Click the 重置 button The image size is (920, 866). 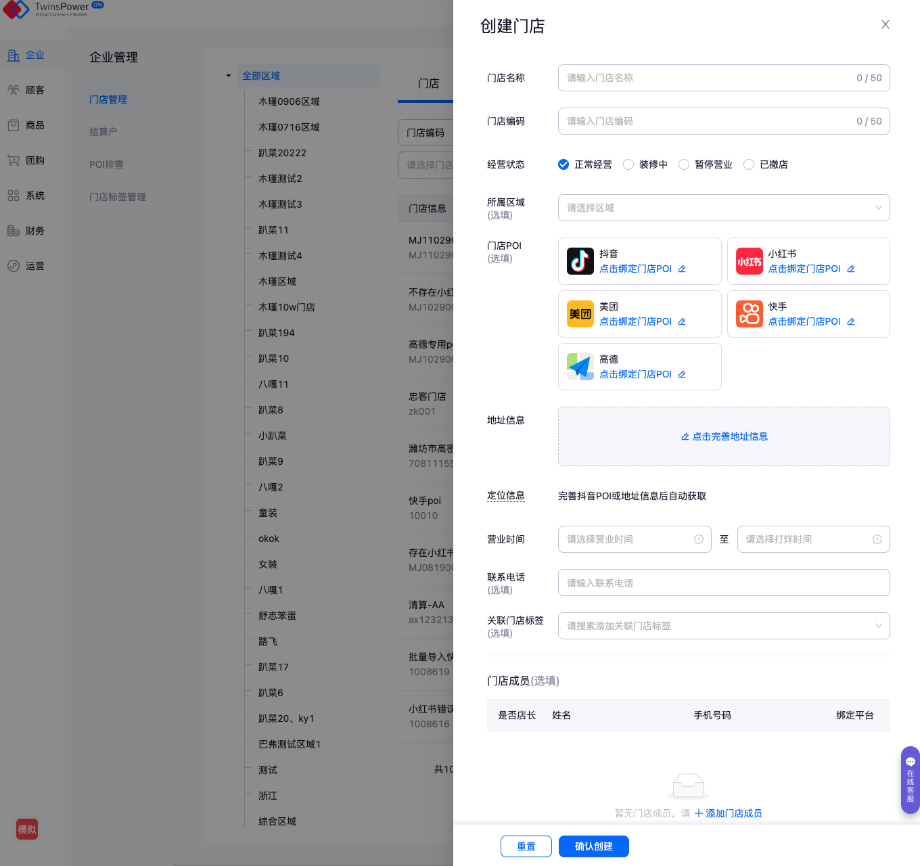point(526,846)
